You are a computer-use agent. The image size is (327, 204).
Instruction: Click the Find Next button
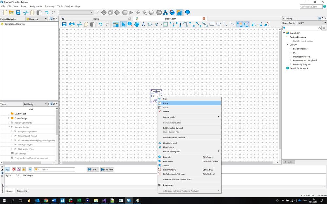pos(107,169)
